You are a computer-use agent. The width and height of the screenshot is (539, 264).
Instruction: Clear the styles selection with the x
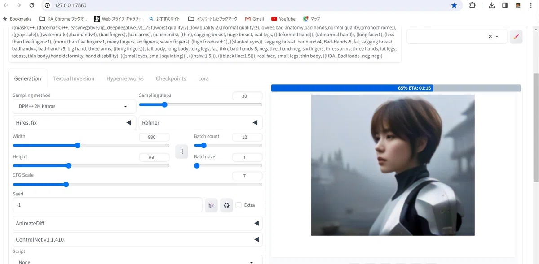490,37
